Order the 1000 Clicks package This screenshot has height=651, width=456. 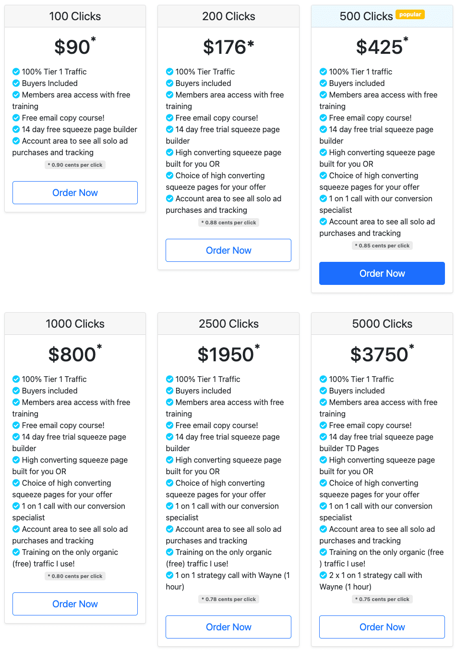click(x=75, y=604)
